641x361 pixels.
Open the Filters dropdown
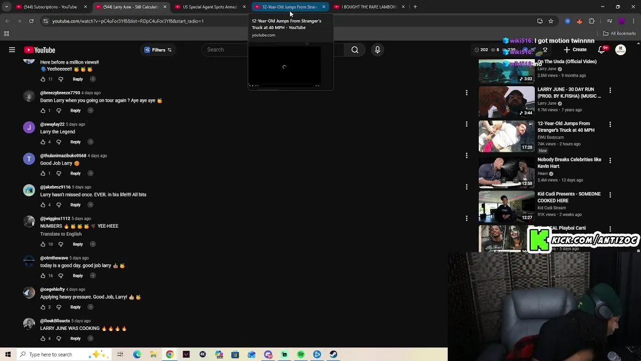coord(158,50)
